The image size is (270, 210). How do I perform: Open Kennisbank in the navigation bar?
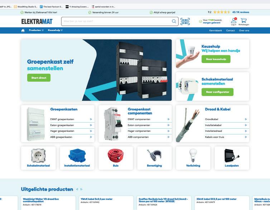216,30
